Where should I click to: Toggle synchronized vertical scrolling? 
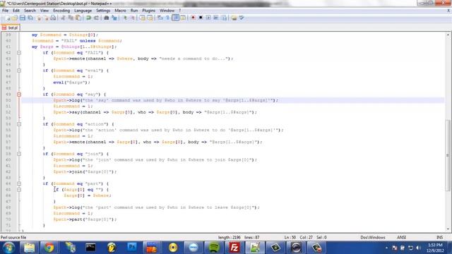tap(143, 18)
